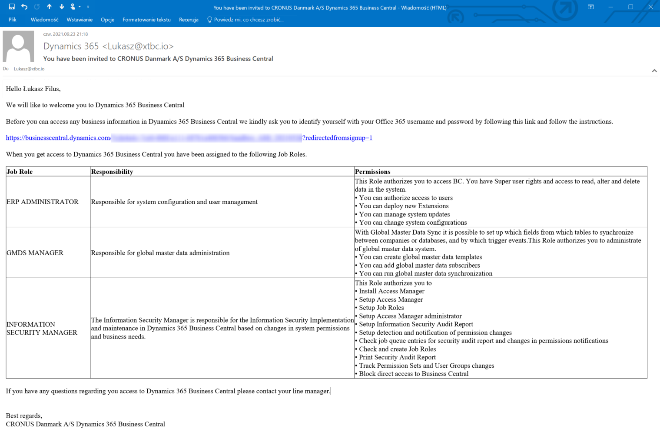Collapse the message header with chevron
Screen dimensions: 660x442
[654, 70]
